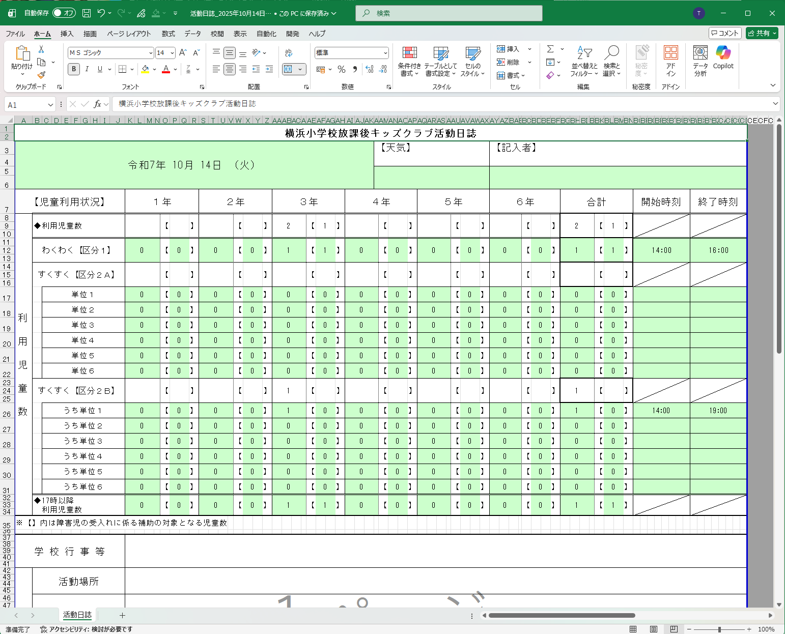Toggle the AutoSave (自動保存) switch

click(x=64, y=13)
